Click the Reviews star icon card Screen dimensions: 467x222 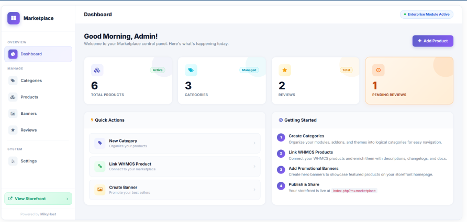click(285, 70)
